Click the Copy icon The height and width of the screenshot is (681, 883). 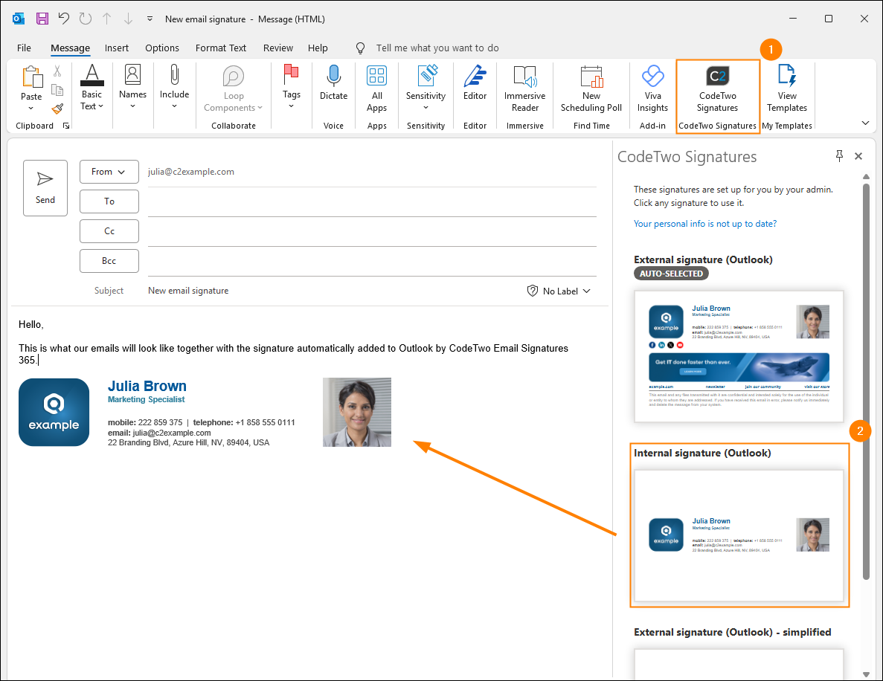[57, 90]
